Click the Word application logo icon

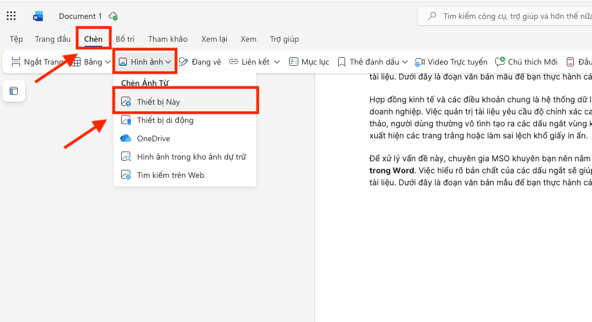pos(38,16)
